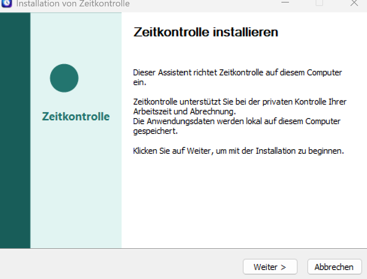Click the "Die Anwendungsdaten werden lokal" sentence

point(237,126)
